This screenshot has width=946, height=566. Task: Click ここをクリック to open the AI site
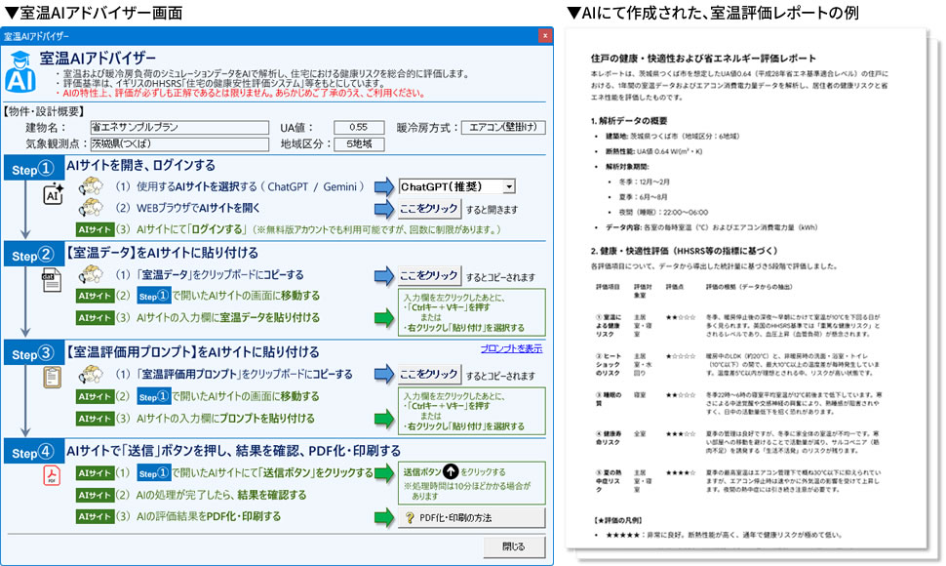click(427, 209)
